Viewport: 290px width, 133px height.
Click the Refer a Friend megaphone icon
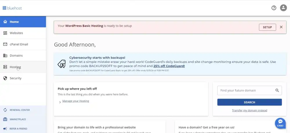[5, 129]
